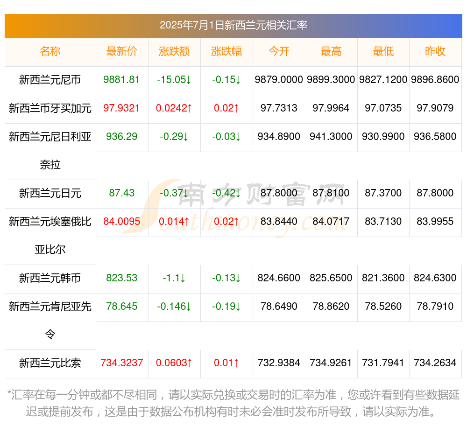467x426 pixels.
Task: Click change amount -0.29↓
Action: 174,137
